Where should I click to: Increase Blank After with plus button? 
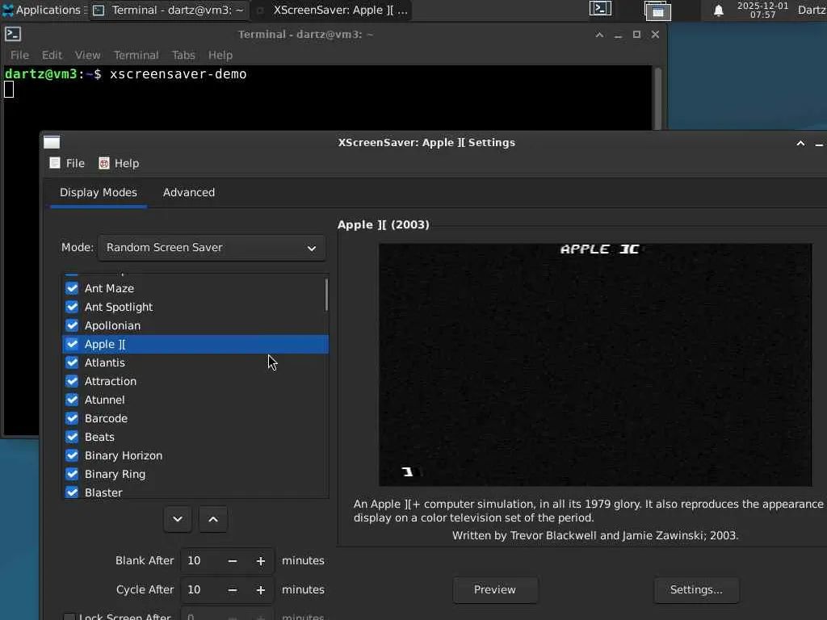261,561
